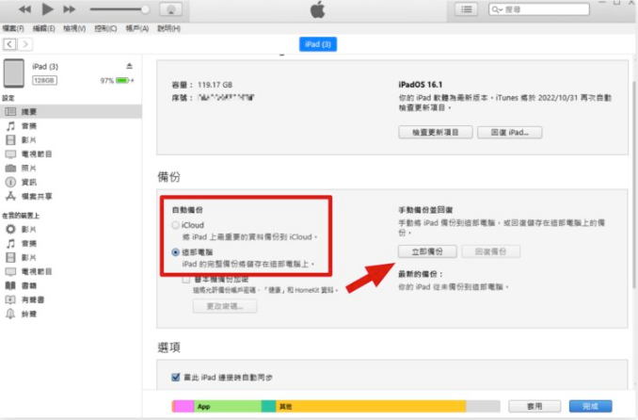
Task: Click the green App storage segment
Action: pos(228,406)
